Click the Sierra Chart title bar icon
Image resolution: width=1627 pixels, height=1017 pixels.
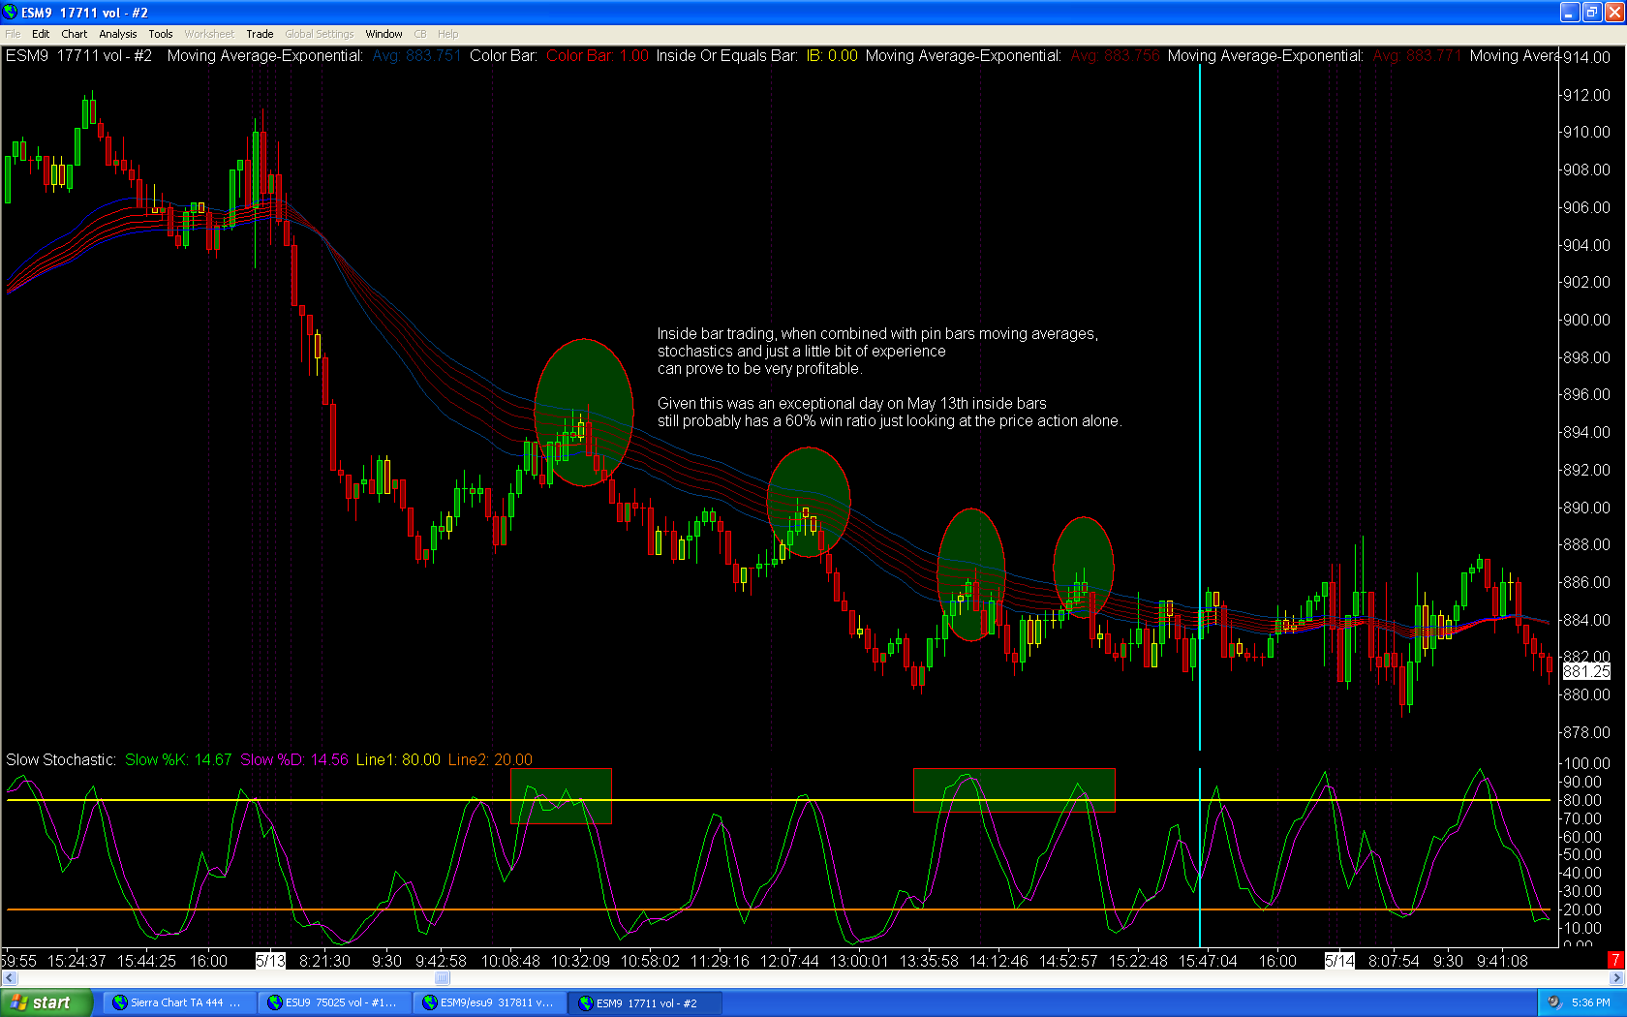[10, 12]
